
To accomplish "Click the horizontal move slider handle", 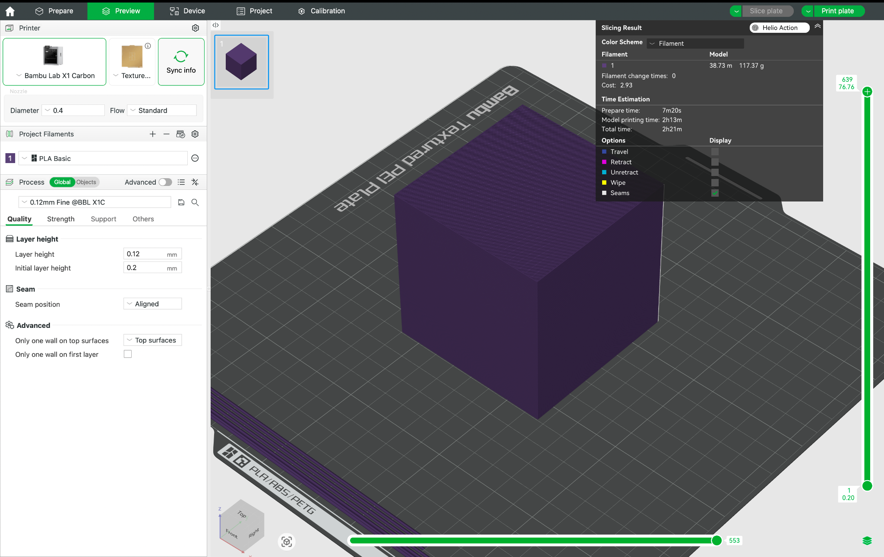I will pyautogui.click(x=717, y=540).
